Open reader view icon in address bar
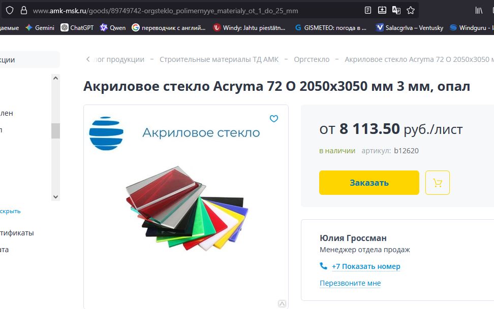The height and width of the screenshot is (309, 494). pos(367,10)
